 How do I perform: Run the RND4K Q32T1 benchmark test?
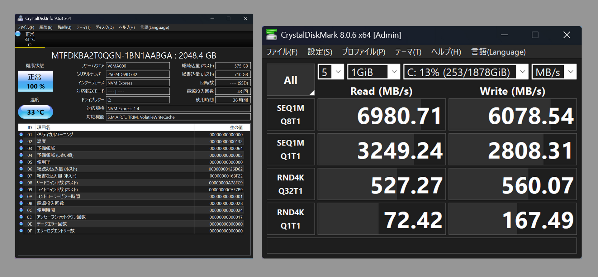(x=290, y=184)
